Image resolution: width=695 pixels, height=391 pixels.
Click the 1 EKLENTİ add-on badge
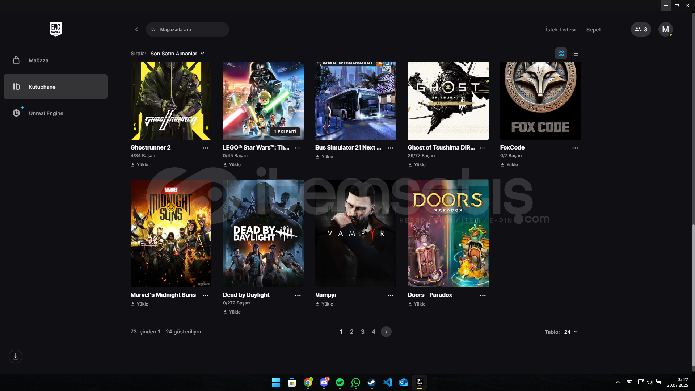(285, 132)
